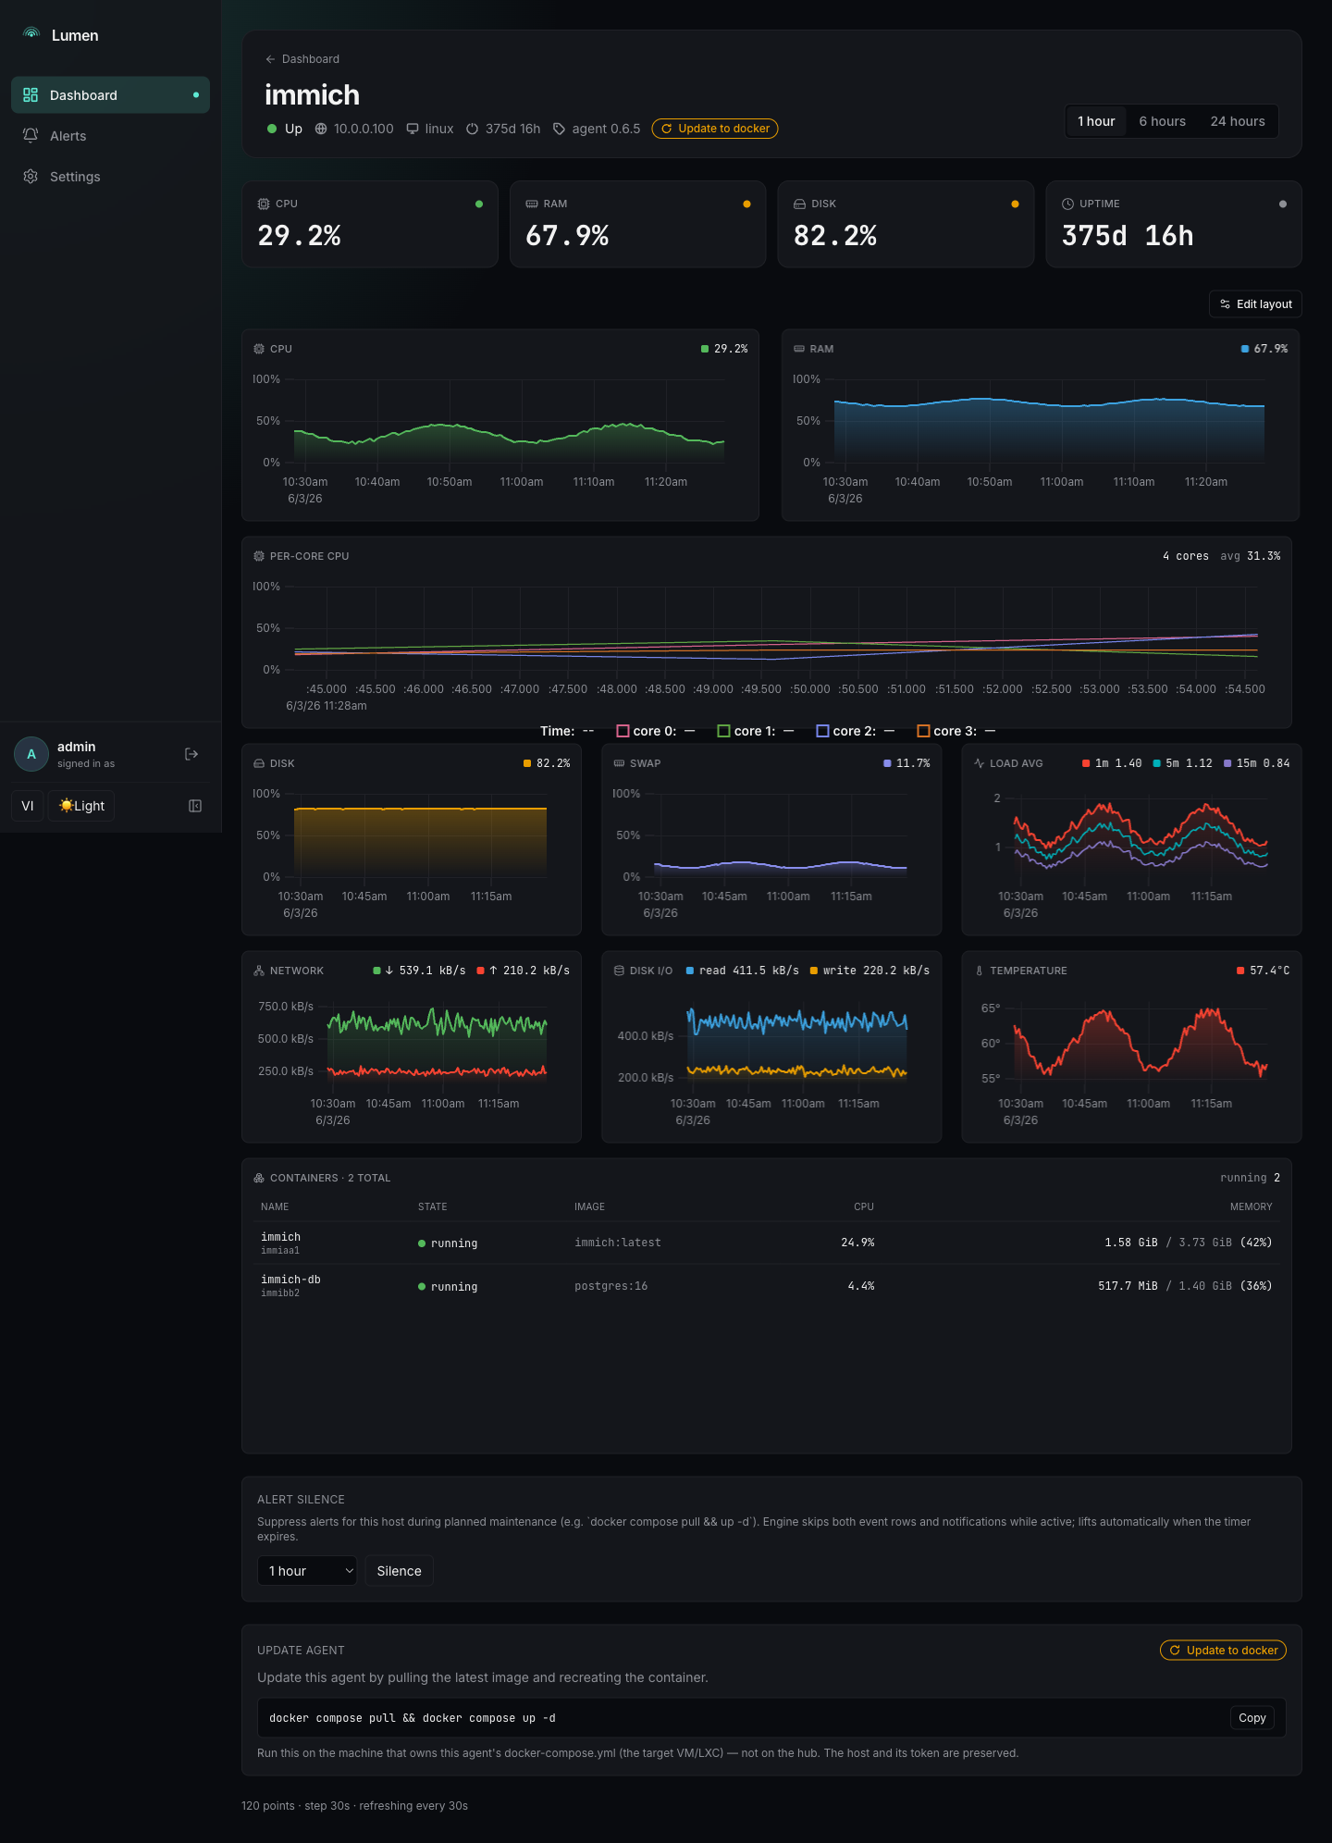Click the MEMORY column header
This screenshot has height=1843, width=1332.
(1251, 1206)
